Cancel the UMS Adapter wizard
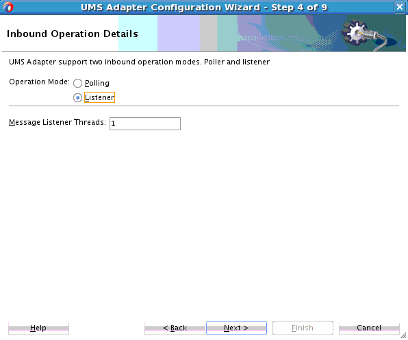Screen dimensions: 408x340 [x=369, y=328]
